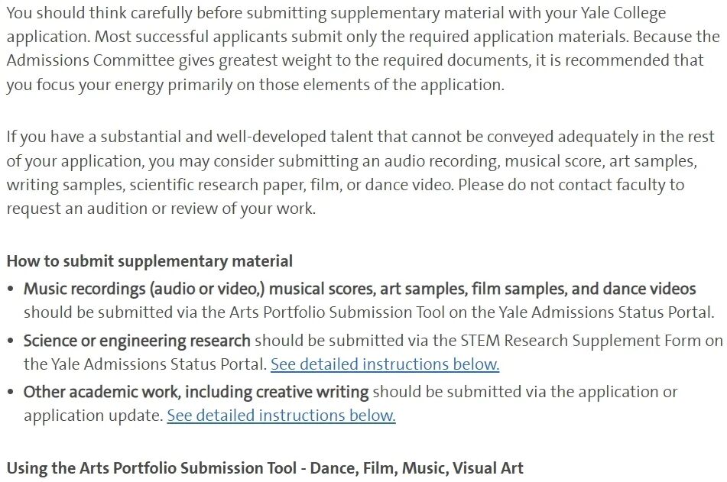Click the bold 'Music recordings (audio or video,)' text
This screenshot has width=727, height=482.
point(144,289)
